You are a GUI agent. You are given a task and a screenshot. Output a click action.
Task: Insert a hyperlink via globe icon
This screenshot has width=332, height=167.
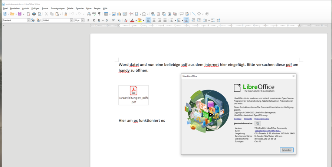click(x=153, y=14)
